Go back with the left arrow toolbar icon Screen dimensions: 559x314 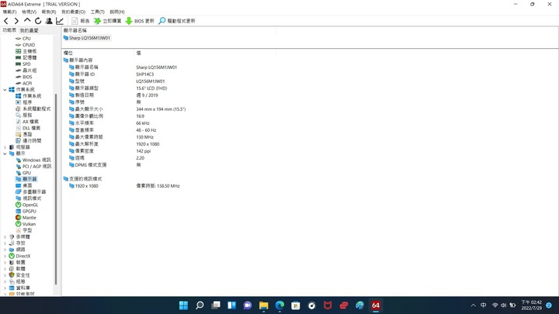(x=6, y=21)
